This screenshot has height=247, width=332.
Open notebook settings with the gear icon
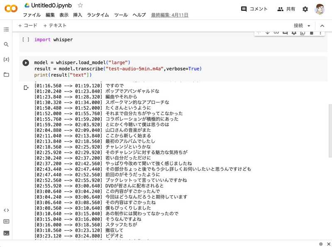[305, 9]
